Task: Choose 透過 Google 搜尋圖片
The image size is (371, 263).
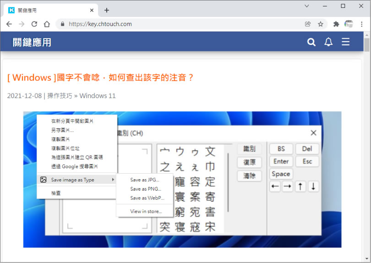Action: point(77,166)
